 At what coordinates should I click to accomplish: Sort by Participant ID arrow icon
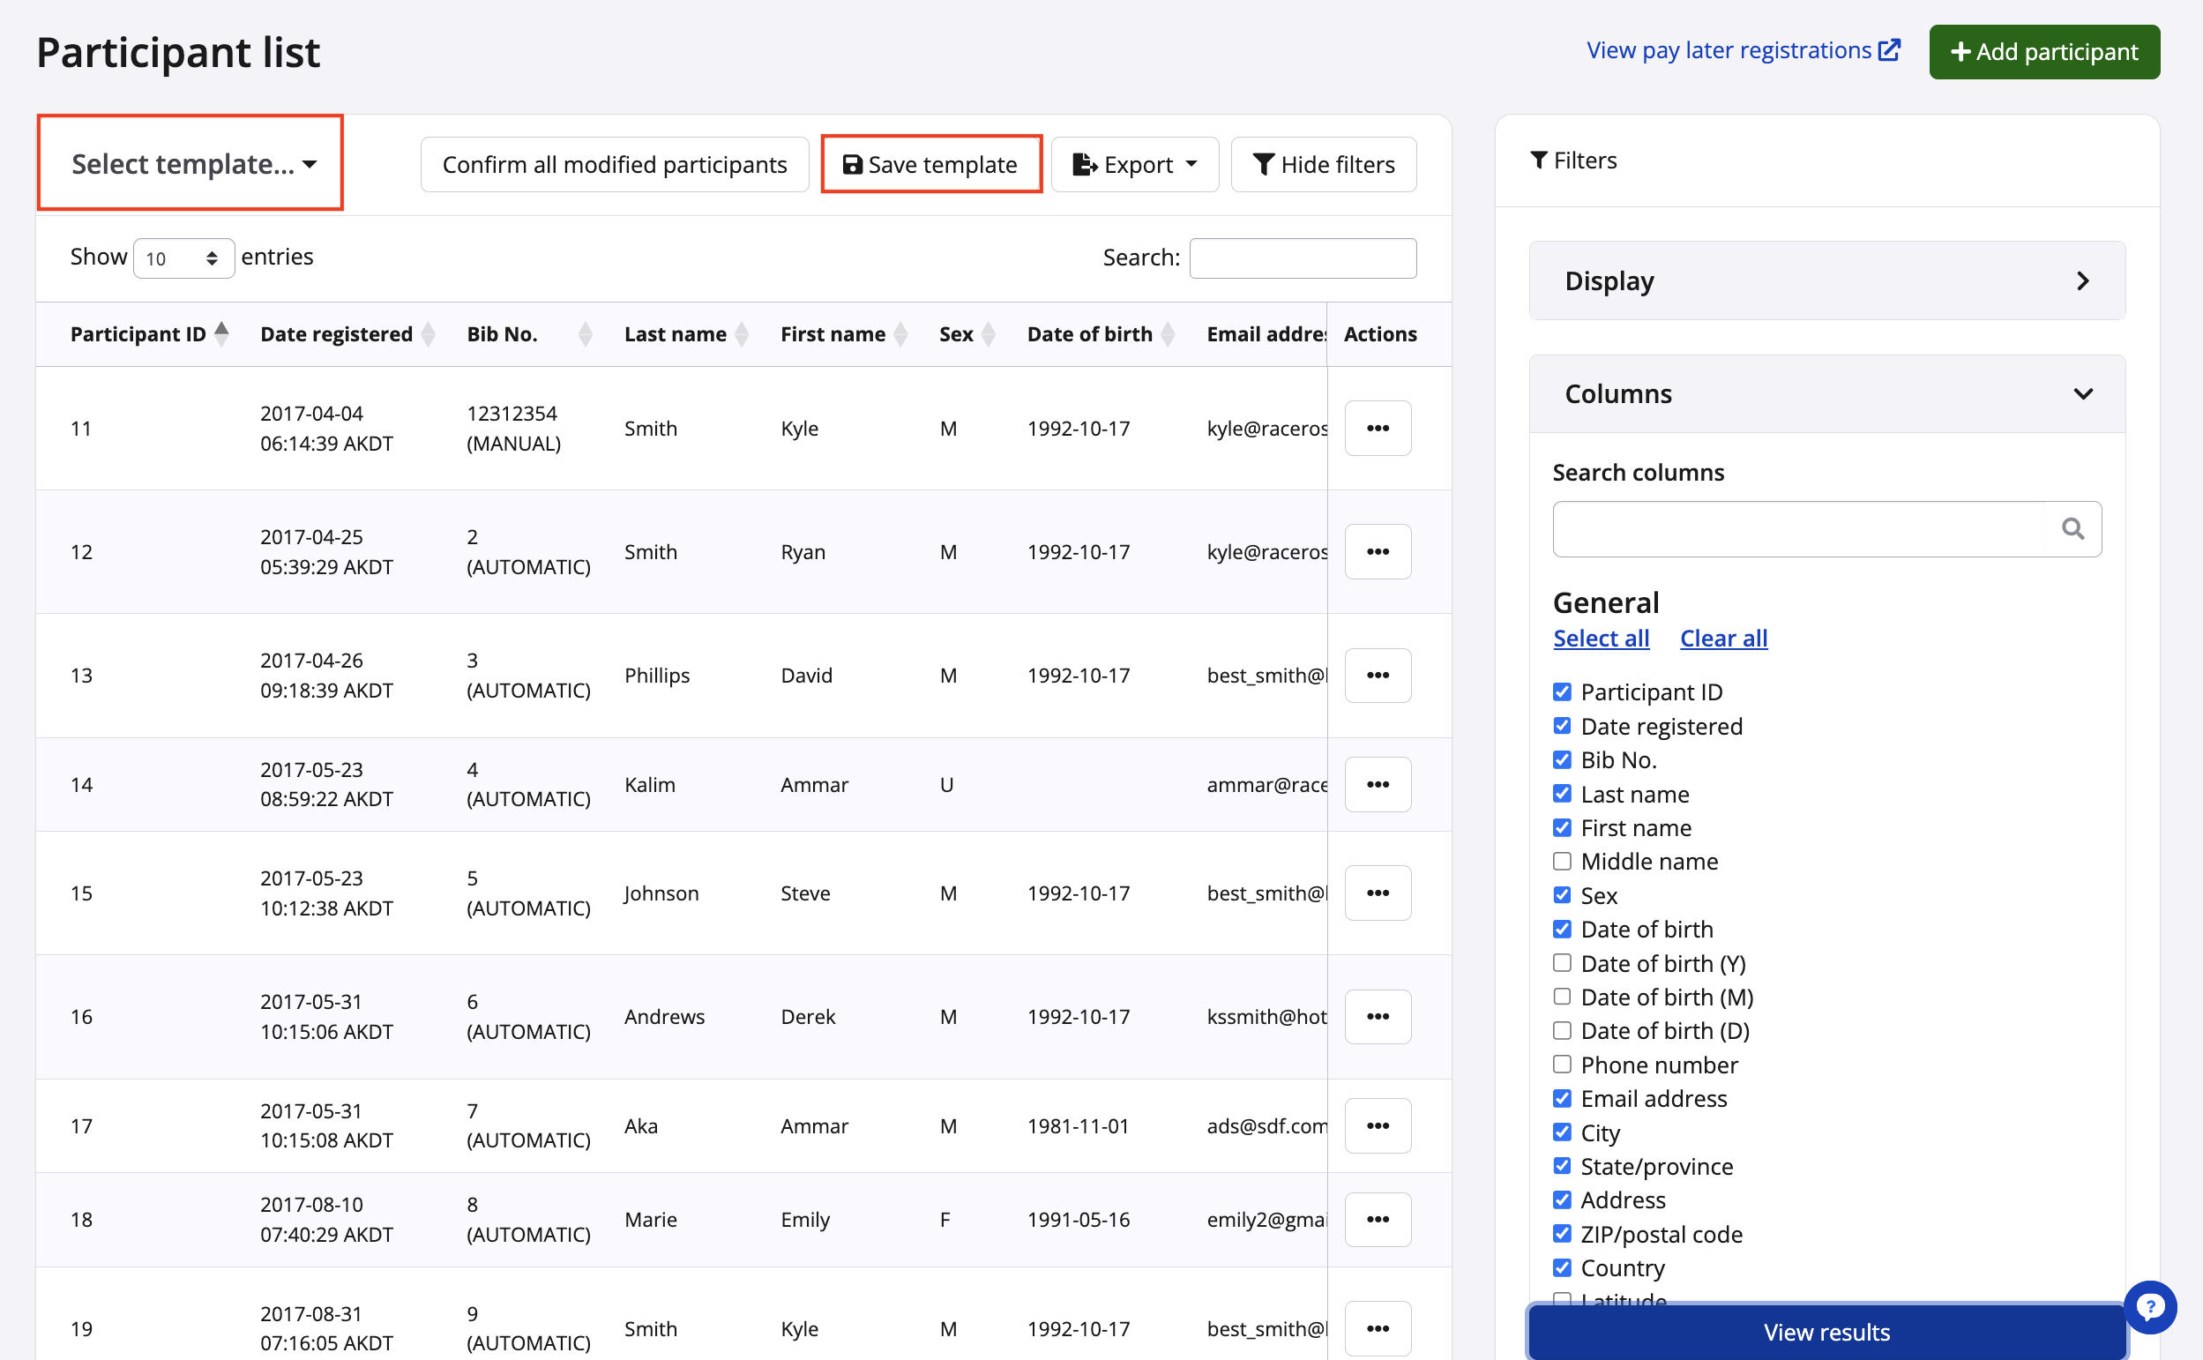(221, 333)
